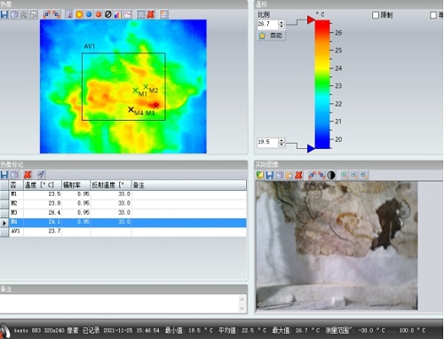Viewport: 444px width, 339px height.
Task: Click the M3 temperature cell 26.4
Action: [x=43, y=213]
